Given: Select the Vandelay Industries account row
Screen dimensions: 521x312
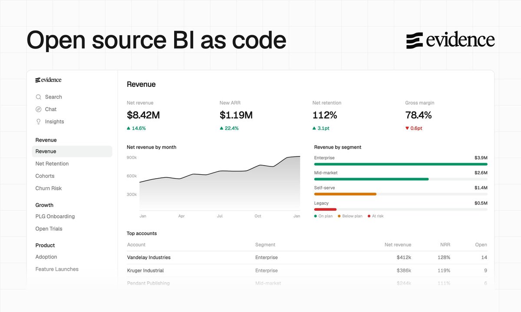Looking at the screenshot, I should 307,257.
